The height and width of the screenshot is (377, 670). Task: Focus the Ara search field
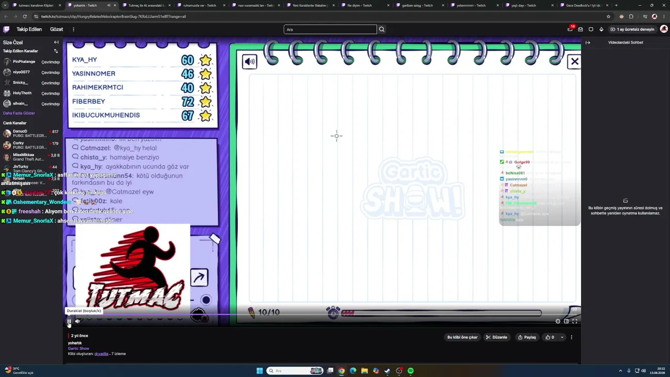(x=330, y=29)
